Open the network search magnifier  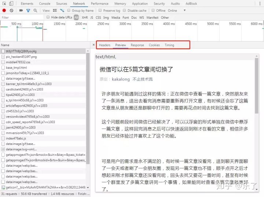pos(35,10)
